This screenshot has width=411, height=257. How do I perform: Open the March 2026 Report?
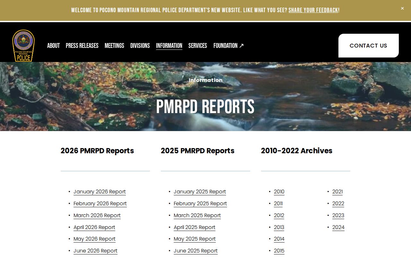[97, 216]
